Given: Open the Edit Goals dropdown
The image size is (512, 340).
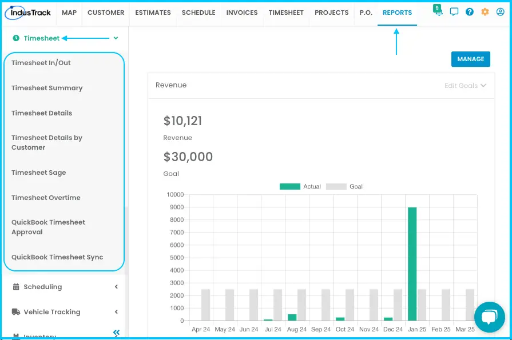Looking at the screenshot, I should (465, 86).
